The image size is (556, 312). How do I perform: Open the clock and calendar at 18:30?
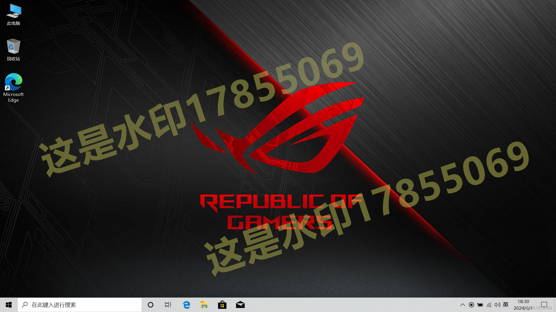tap(523, 305)
